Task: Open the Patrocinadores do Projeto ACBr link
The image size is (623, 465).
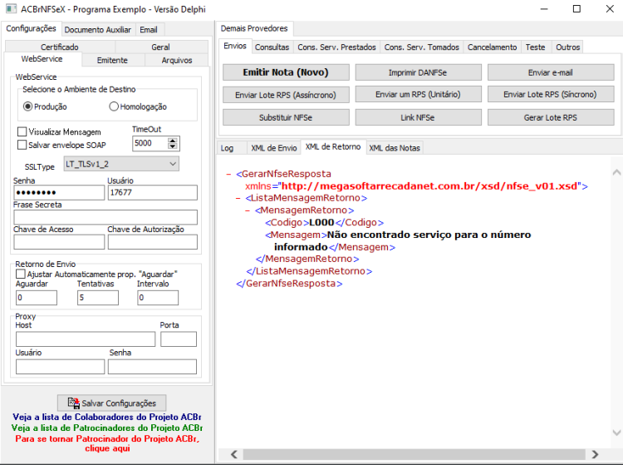Action: coord(106,428)
